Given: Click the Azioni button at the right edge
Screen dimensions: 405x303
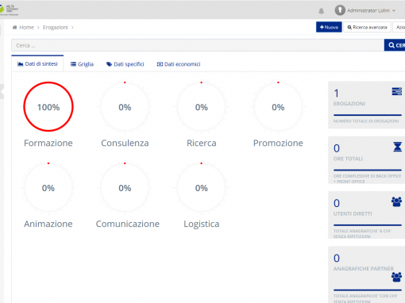Looking at the screenshot, I should pos(399,27).
